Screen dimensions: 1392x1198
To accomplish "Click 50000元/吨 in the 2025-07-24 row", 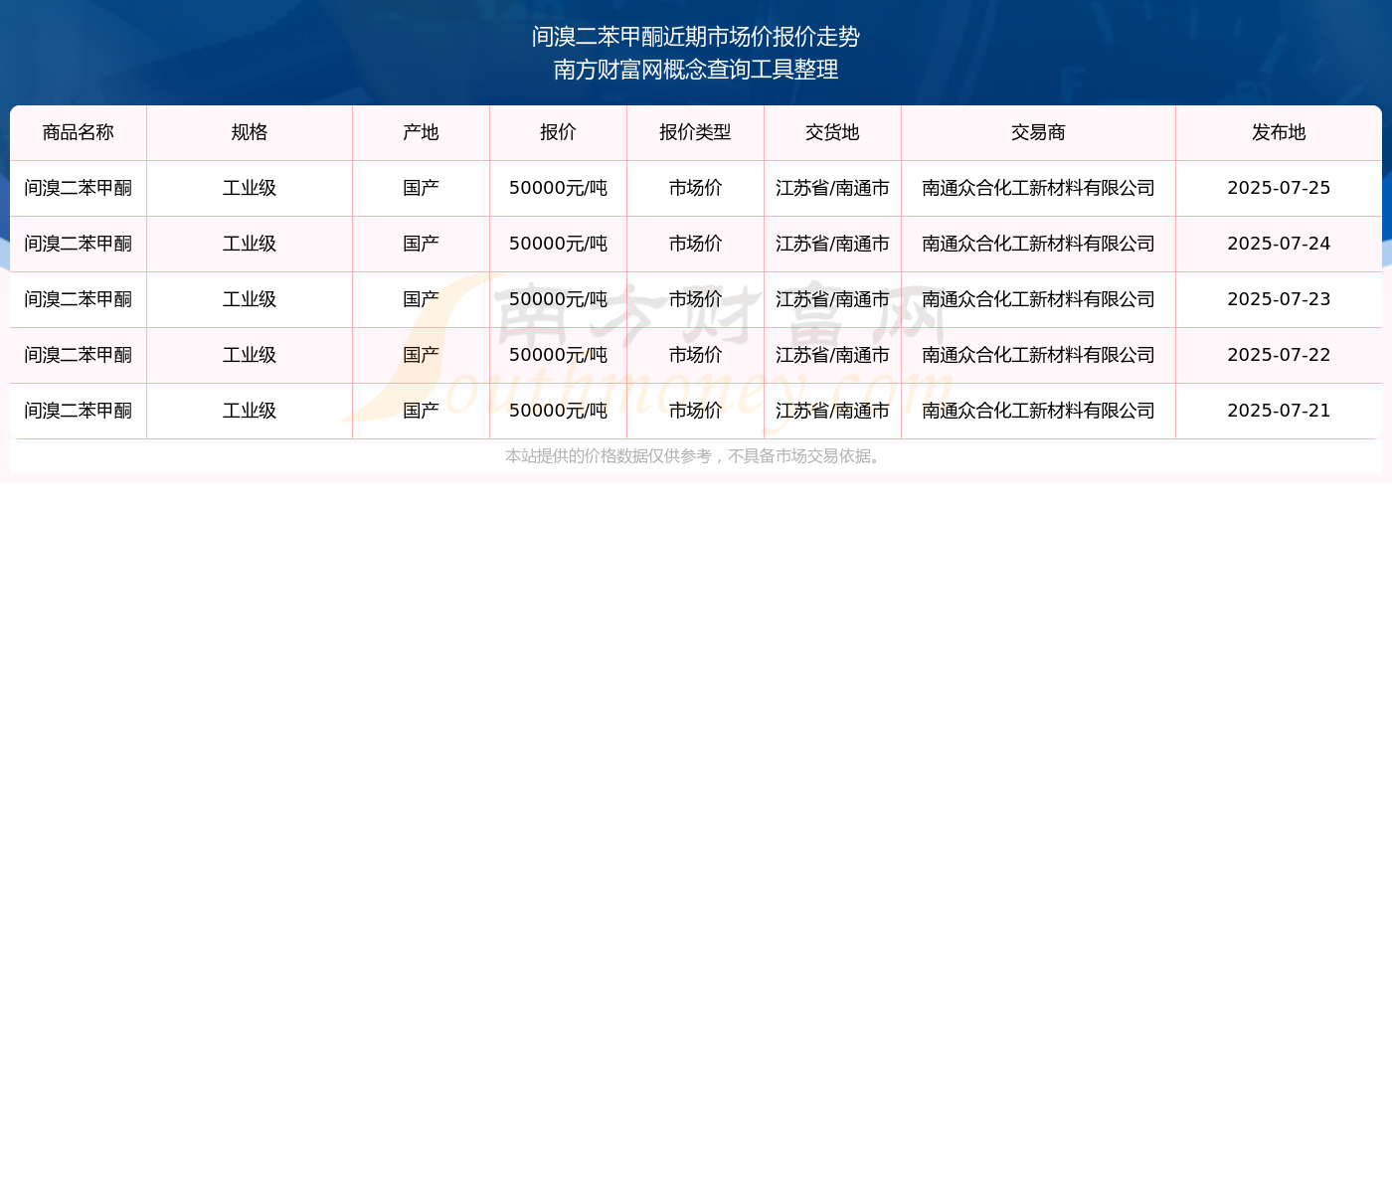I will (558, 244).
